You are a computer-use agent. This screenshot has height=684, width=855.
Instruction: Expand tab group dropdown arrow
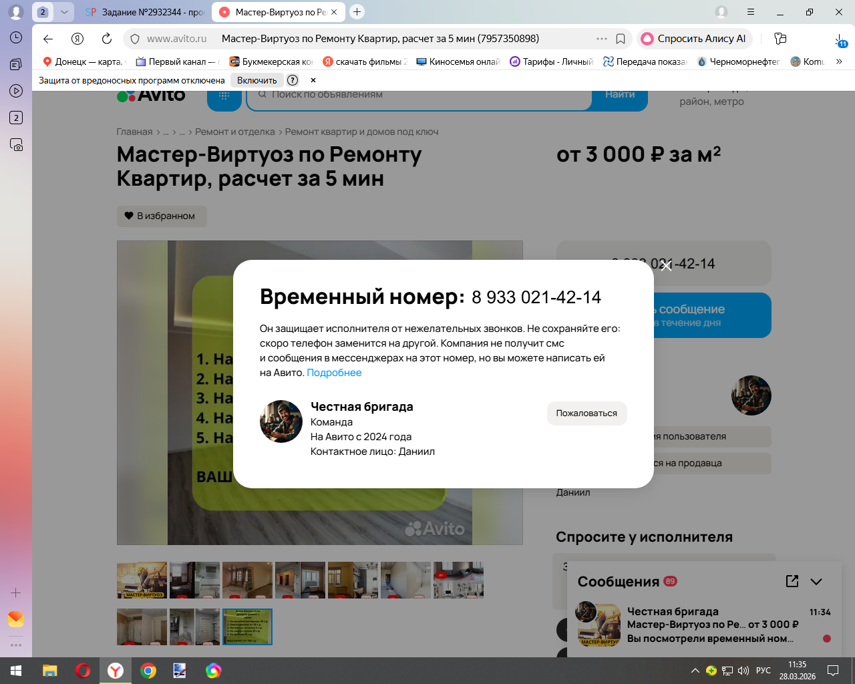click(64, 12)
